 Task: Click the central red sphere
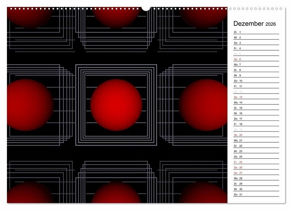116,105
